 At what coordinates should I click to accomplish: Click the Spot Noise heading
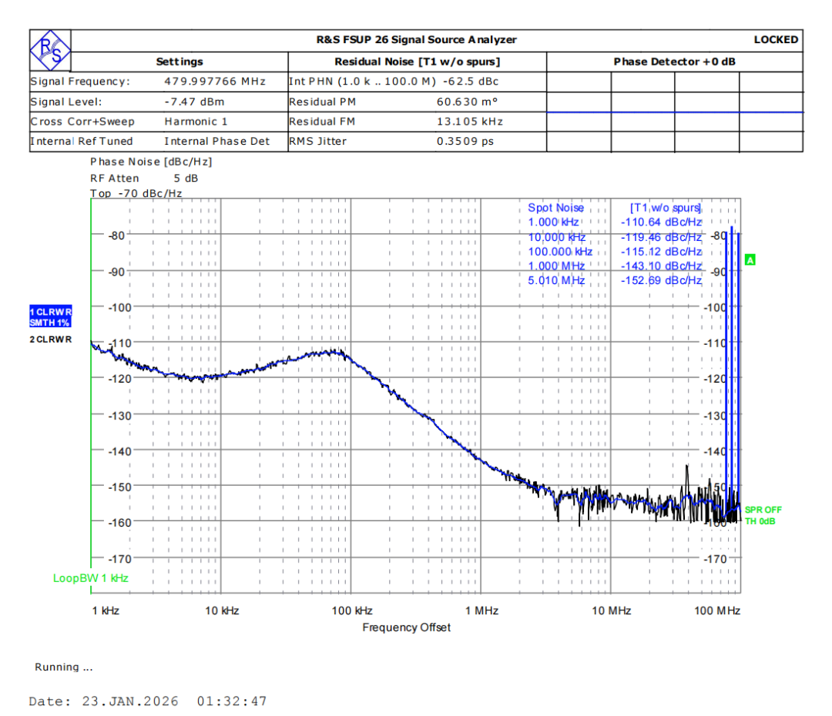(x=555, y=208)
